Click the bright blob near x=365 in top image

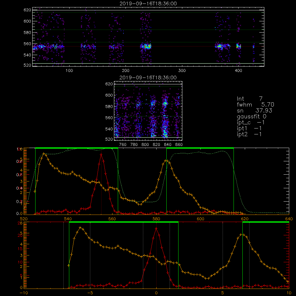(219, 46)
